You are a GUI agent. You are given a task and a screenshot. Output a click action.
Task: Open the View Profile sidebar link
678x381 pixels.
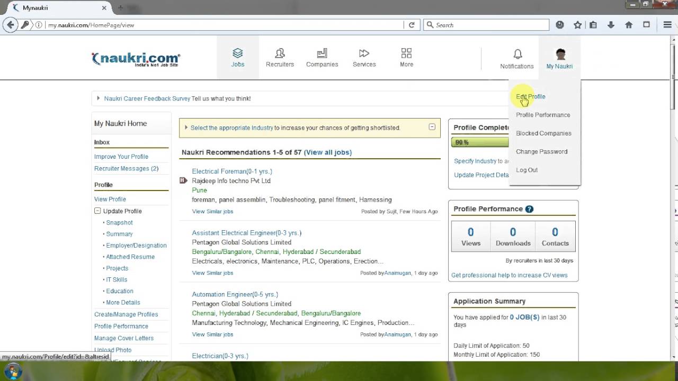point(110,199)
